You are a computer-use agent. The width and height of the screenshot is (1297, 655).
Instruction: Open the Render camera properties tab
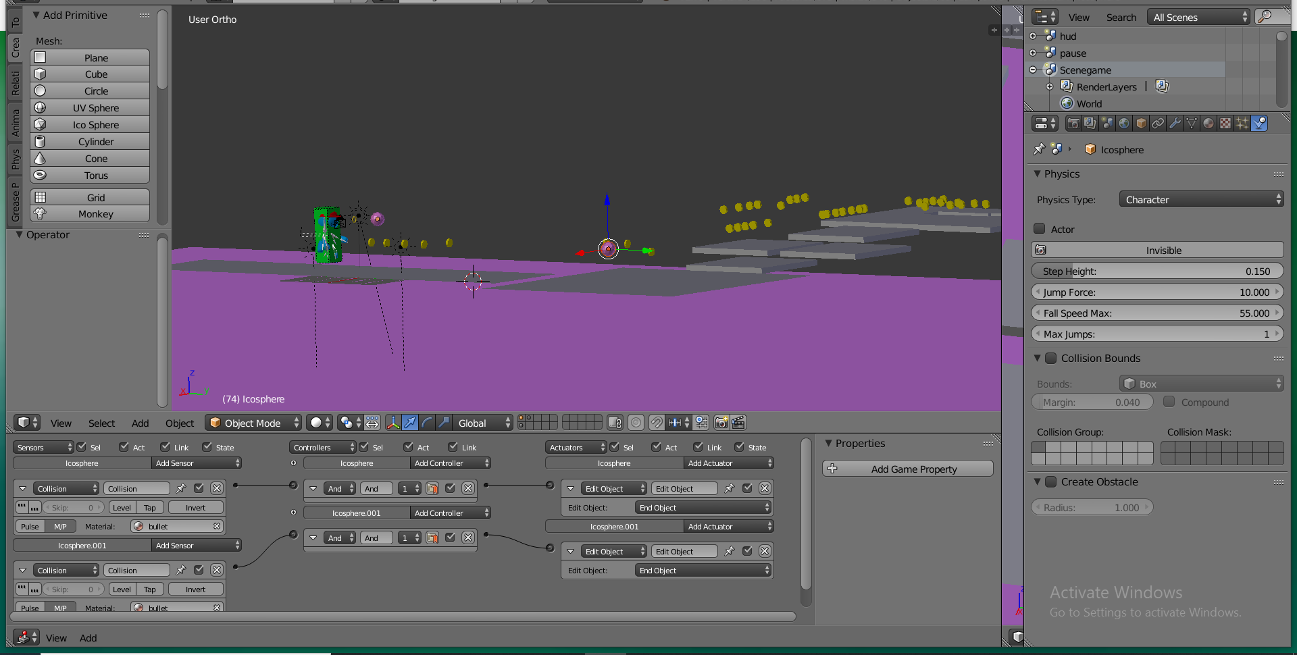[x=1073, y=124]
